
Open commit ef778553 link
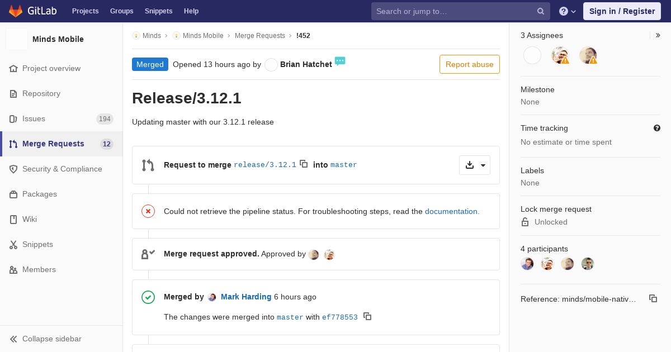[340, 317]
